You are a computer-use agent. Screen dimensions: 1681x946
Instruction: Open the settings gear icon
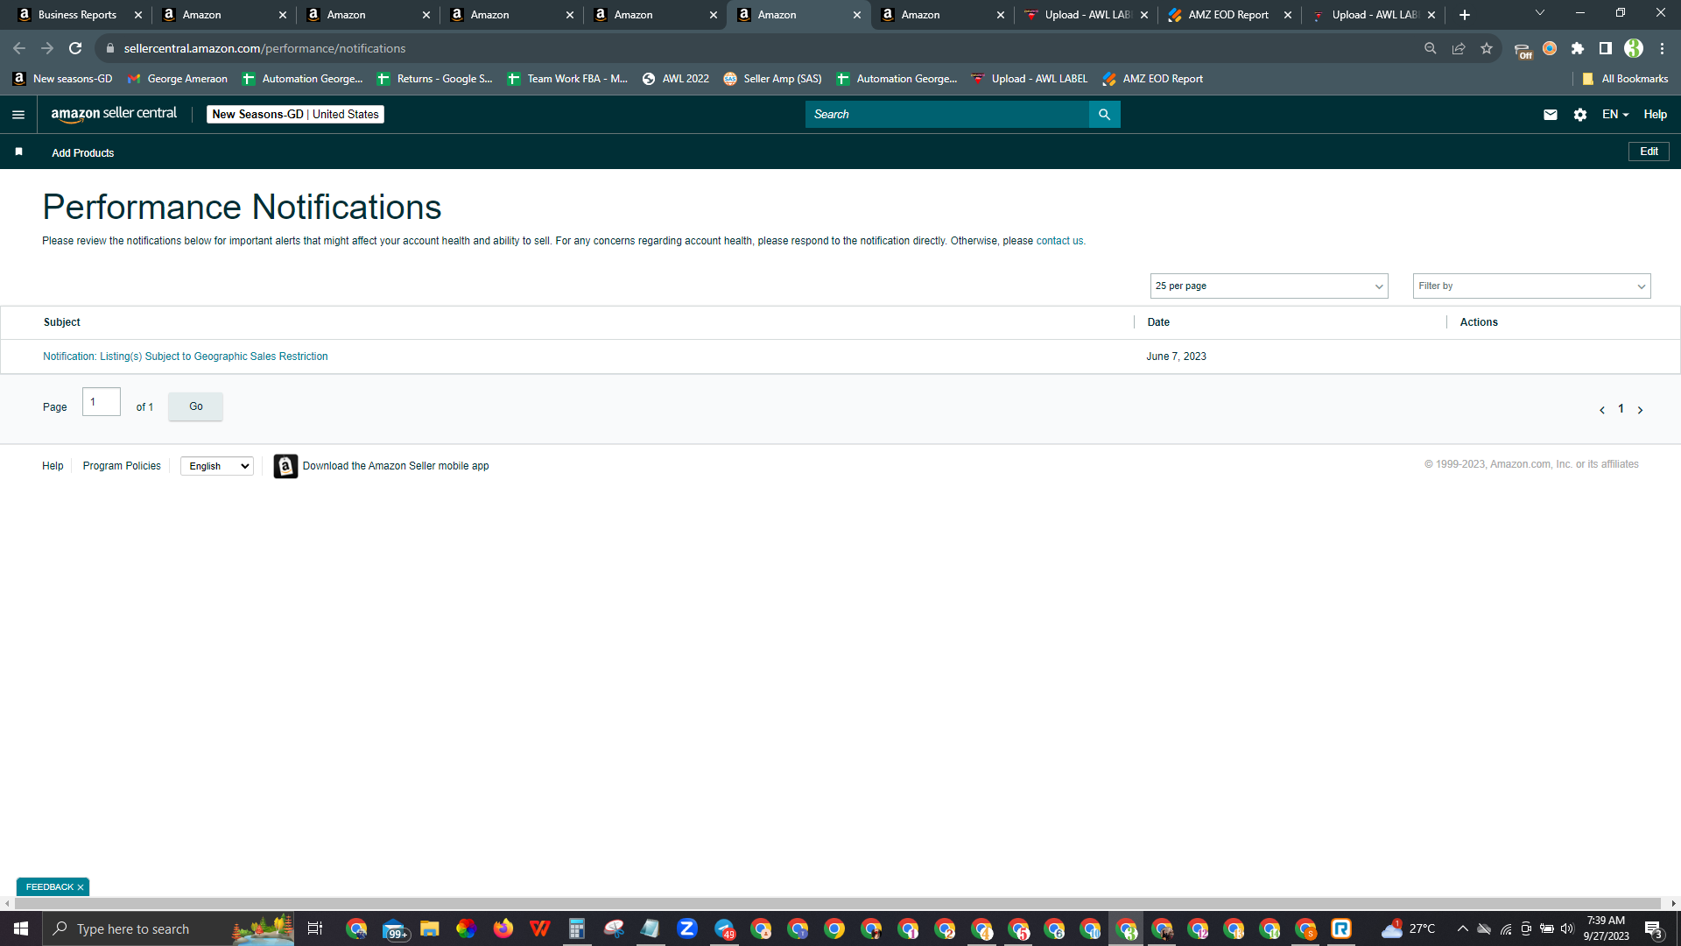click(1580, 115)
